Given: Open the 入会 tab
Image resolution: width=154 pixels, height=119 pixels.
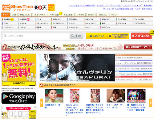Looking at the screenshot, I should click(x=14, y=15).
